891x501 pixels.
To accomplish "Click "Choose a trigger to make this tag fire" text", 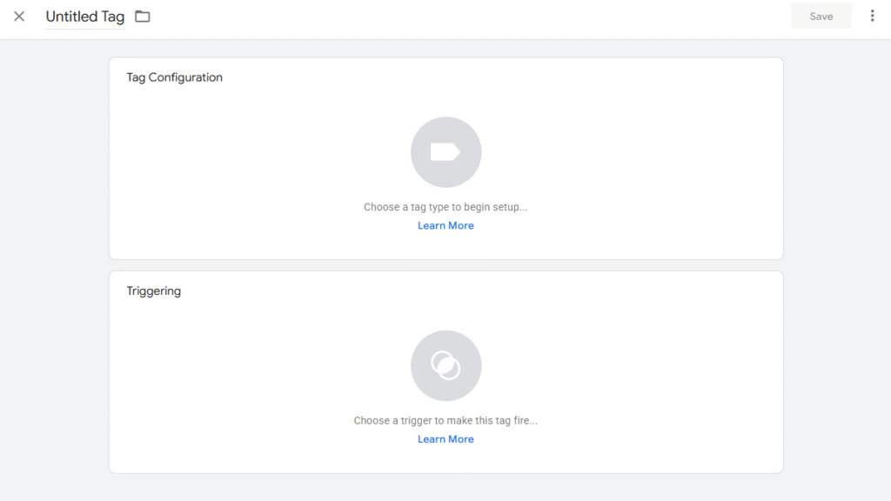I will click(x=445, y=420).
